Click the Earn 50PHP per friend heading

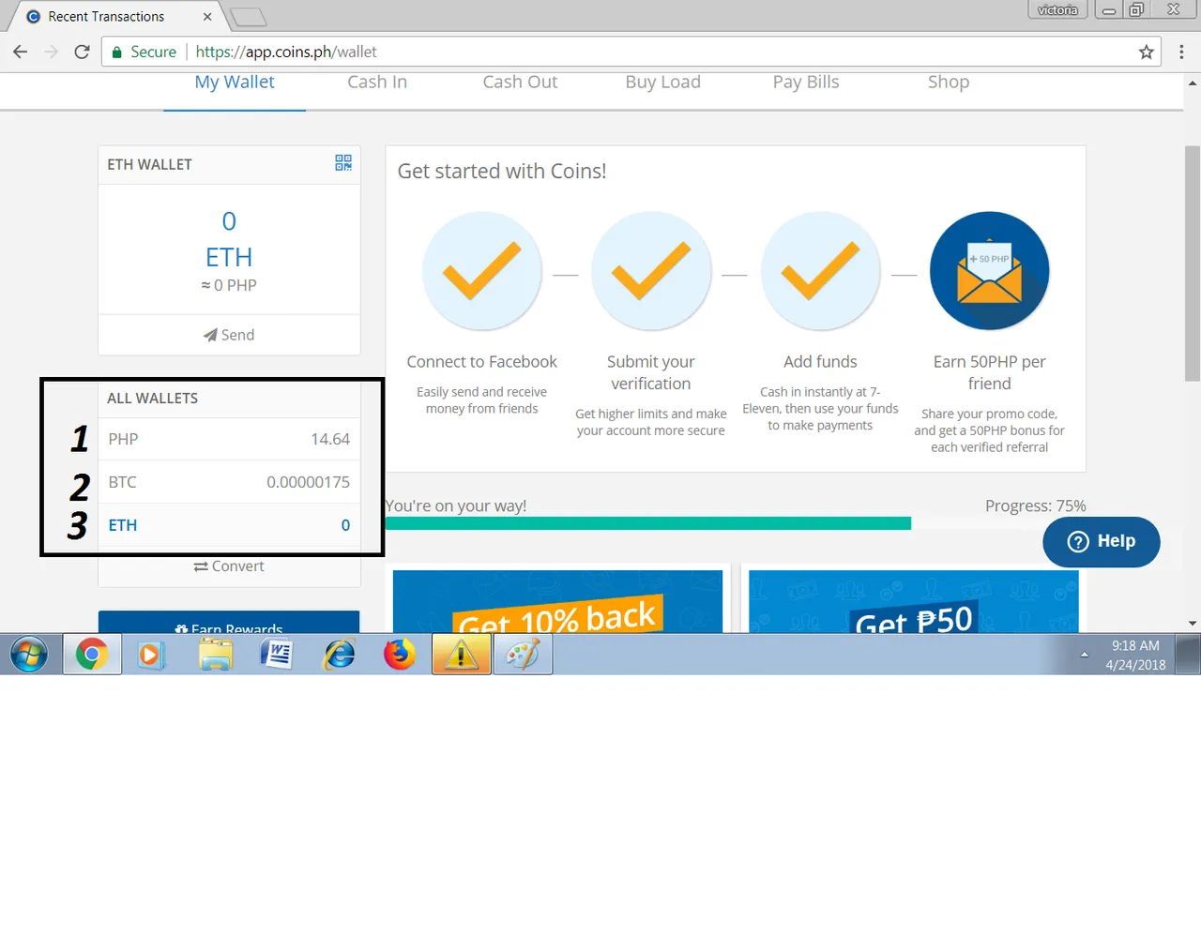pyautogui.click(x=990, y=372)
